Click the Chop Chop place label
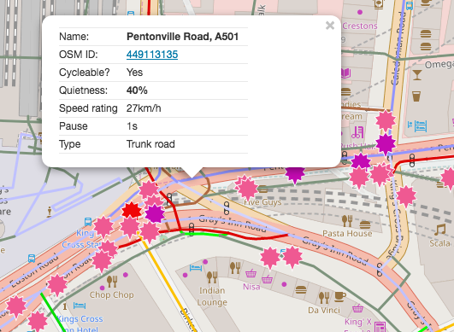Viewport: 454px width, 332px height. pyautogui.click(x=111, y=294)
